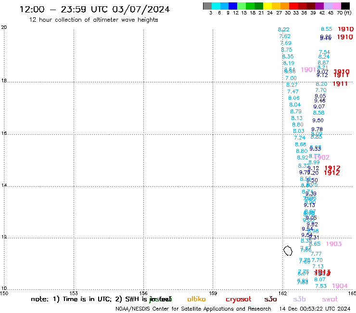Click the lavender swatch in the color scale

coord(328,6)
